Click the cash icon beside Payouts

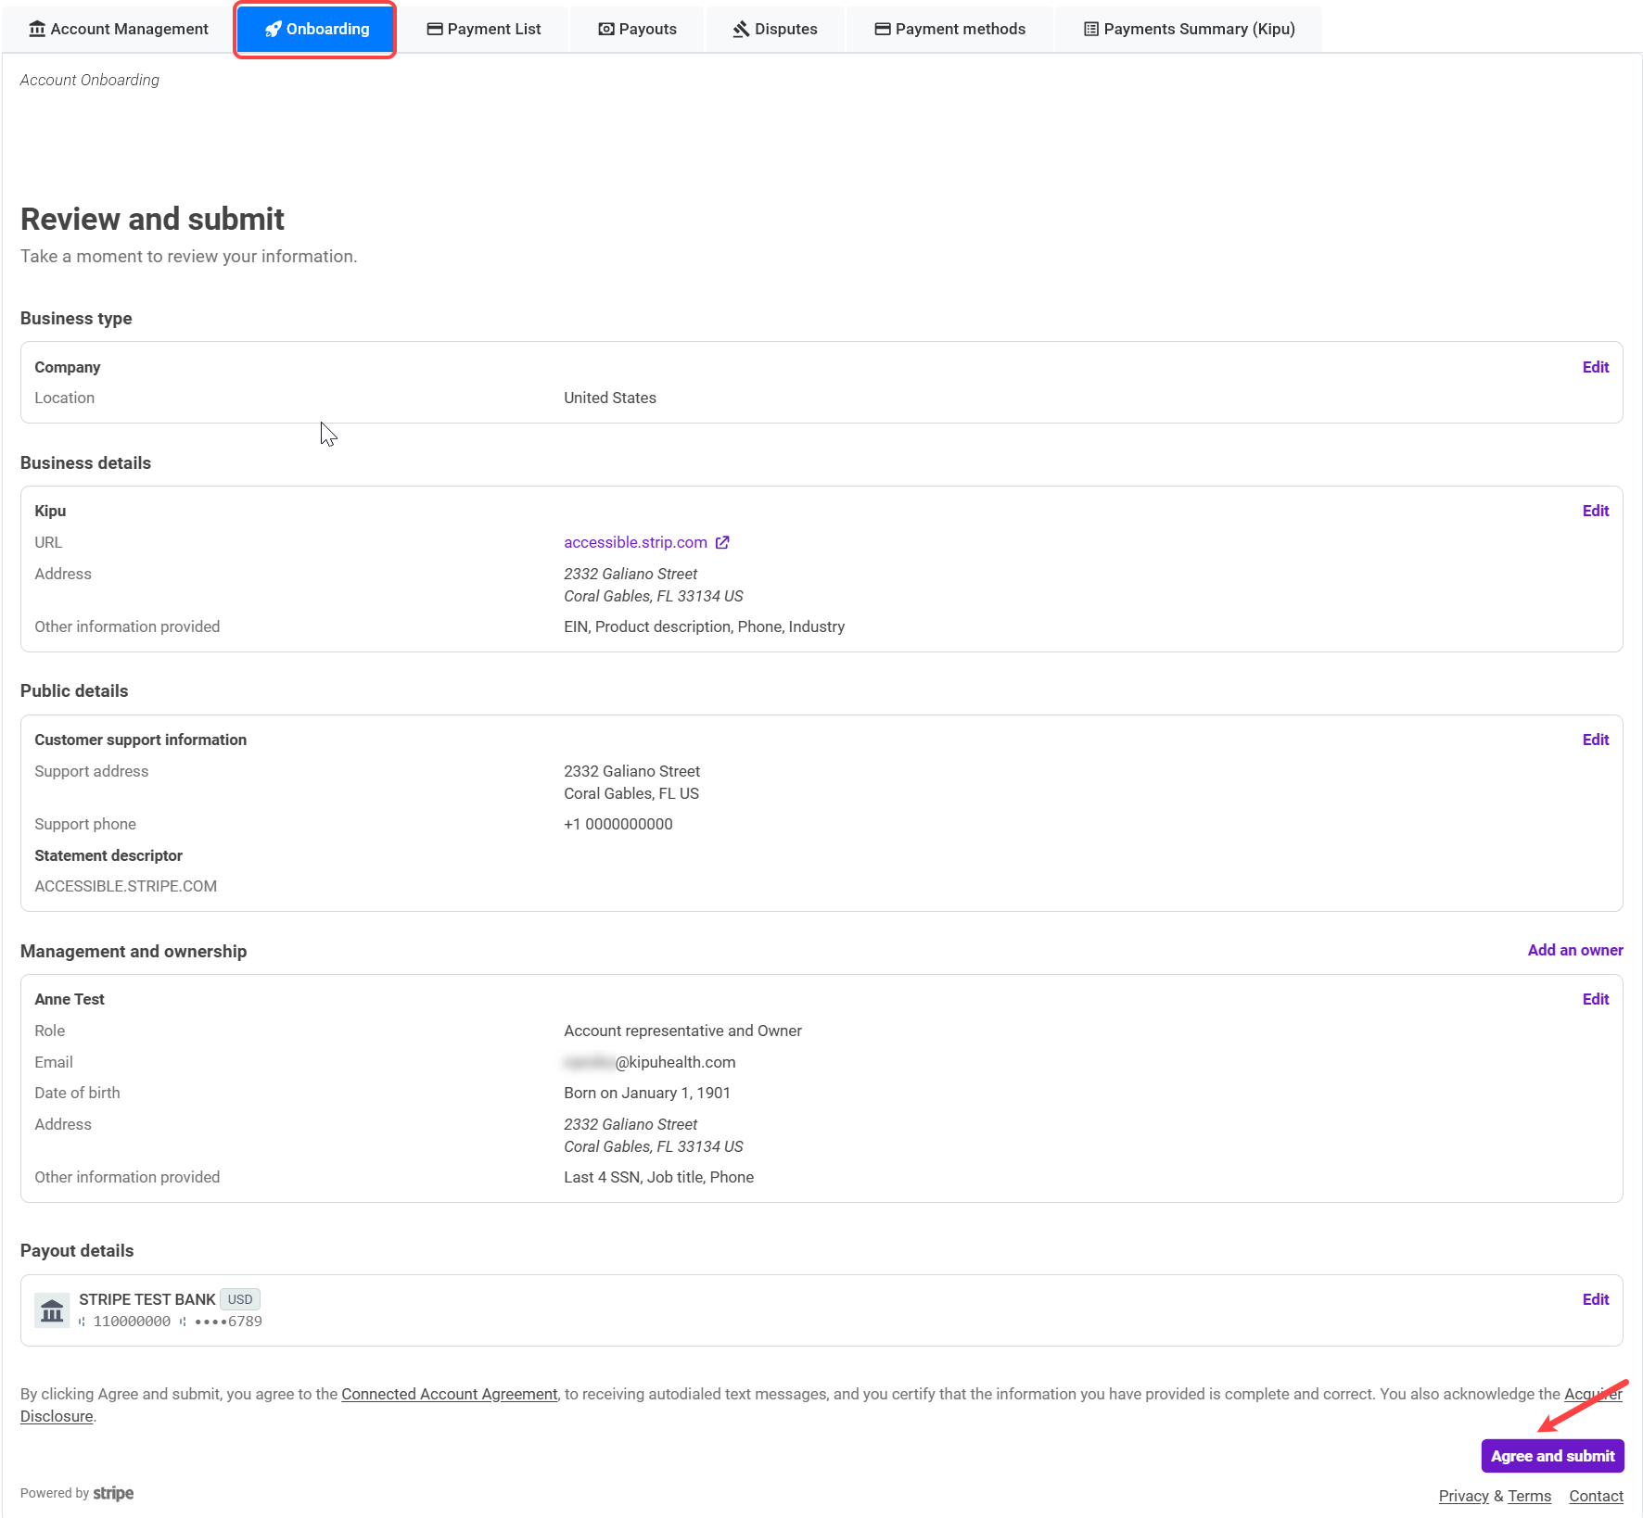coord(606,29)
